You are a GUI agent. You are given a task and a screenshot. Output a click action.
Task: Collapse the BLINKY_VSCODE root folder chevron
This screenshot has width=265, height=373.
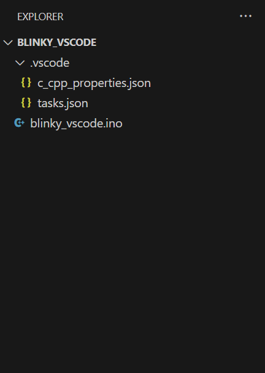tap(8, 43)
